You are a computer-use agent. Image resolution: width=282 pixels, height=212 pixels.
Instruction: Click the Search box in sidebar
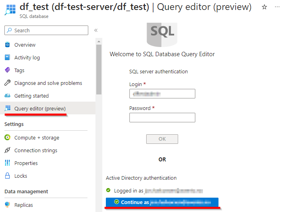[x=46, y=30]
